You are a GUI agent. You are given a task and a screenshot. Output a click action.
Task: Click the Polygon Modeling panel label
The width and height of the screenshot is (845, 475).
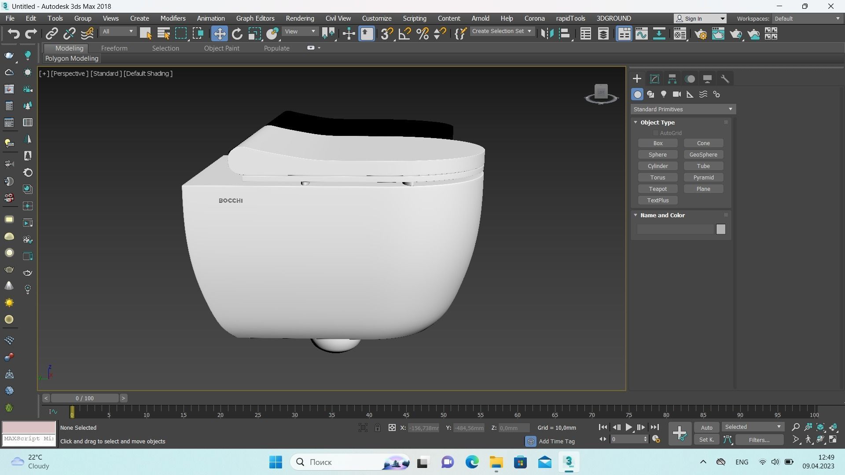click(x=72, y=58)
